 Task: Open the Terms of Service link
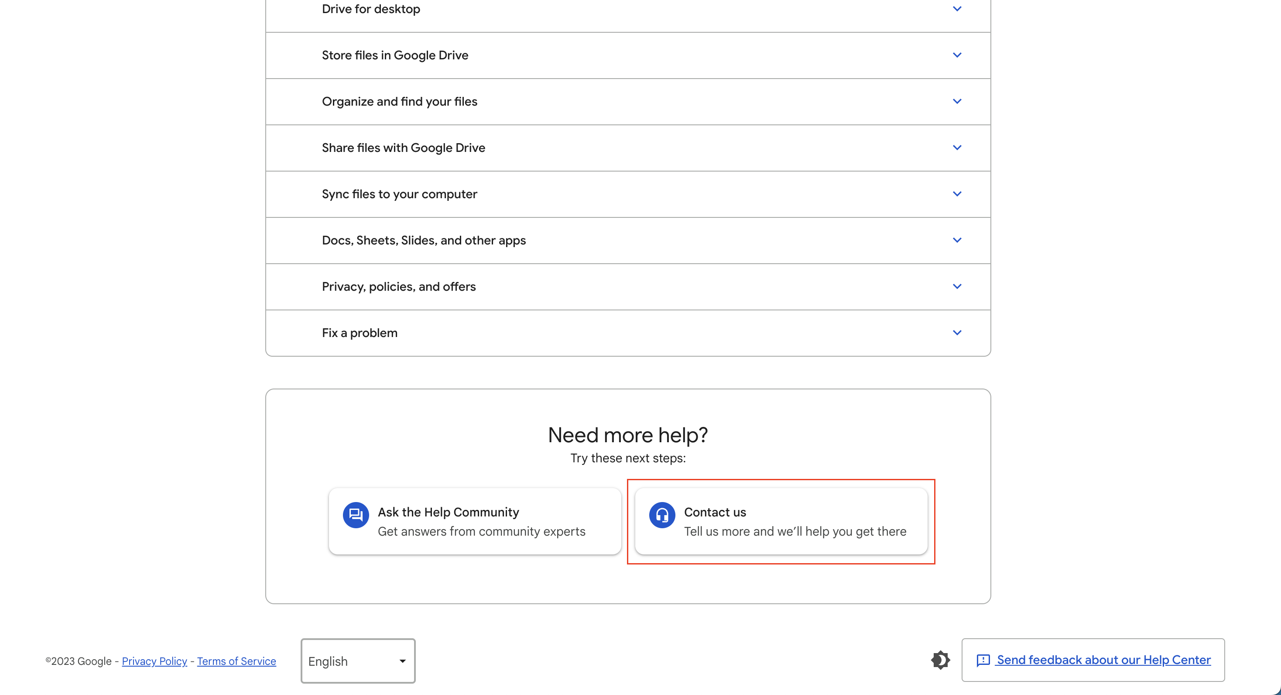click(236, 661)
